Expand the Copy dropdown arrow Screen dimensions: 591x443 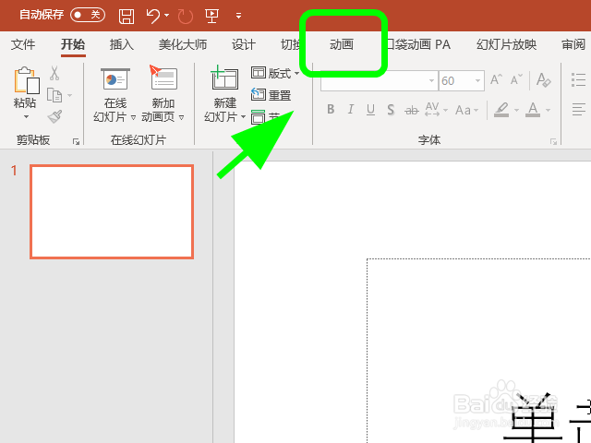pos(70,95)
